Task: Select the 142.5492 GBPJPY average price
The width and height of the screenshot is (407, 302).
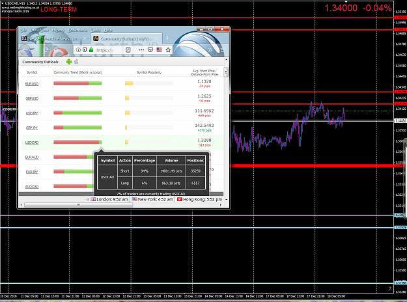Action: (x=204, y=126)
